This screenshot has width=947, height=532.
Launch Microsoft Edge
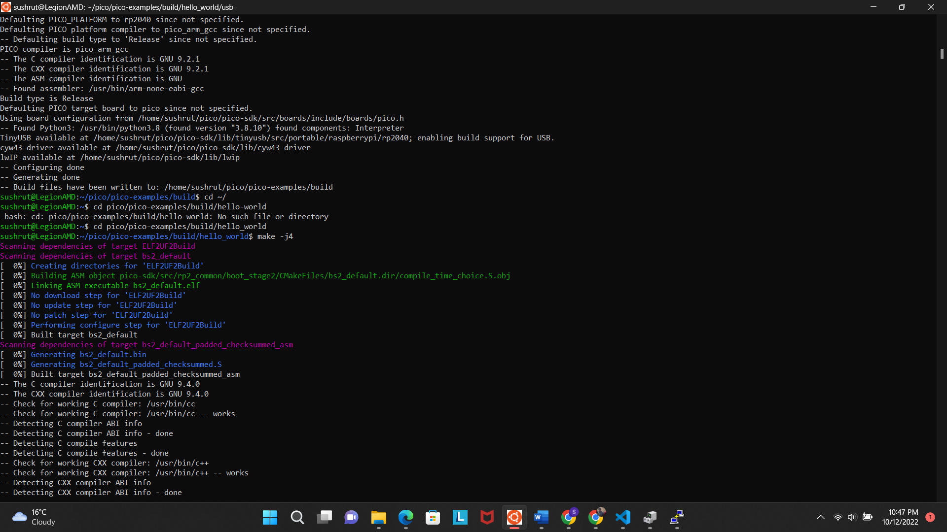pos(405,517)
